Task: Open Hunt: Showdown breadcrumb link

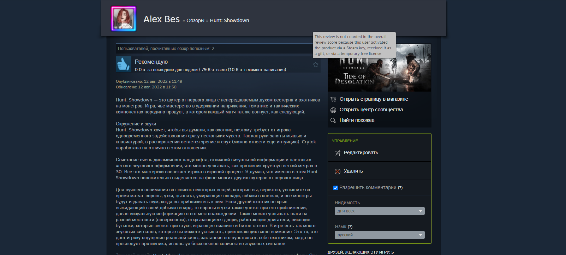Action: [x=230, y=20]
